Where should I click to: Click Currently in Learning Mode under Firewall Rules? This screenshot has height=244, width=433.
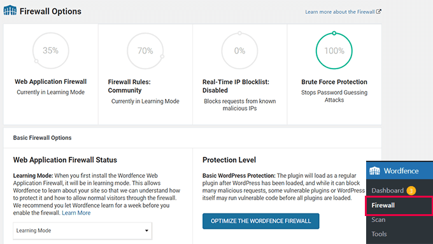pos(145,101)
